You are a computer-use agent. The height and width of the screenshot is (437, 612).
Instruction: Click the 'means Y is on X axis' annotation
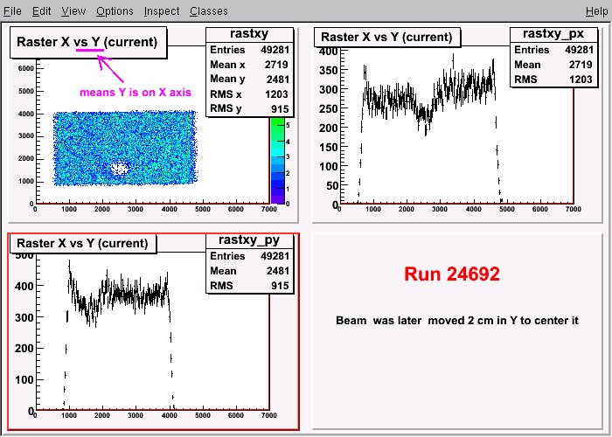pos(136,93)
